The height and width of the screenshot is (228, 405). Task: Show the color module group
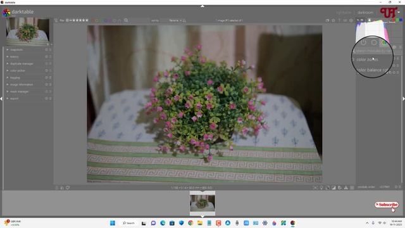pyautogui.click(x=384, y=42)
